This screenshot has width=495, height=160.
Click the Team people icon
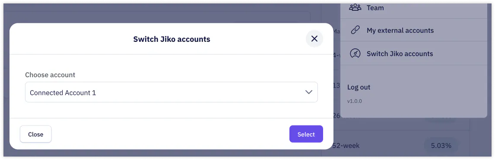coord(355,8)
